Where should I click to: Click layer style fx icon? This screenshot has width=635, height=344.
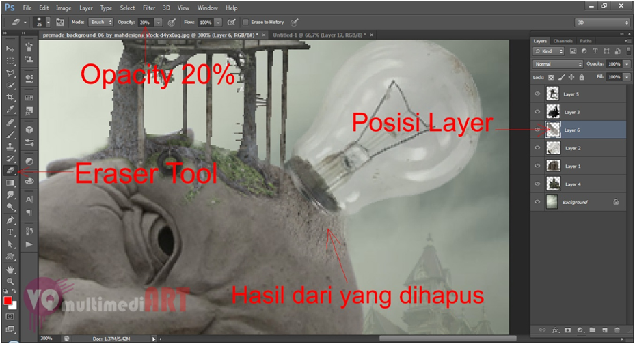(556, 330)
